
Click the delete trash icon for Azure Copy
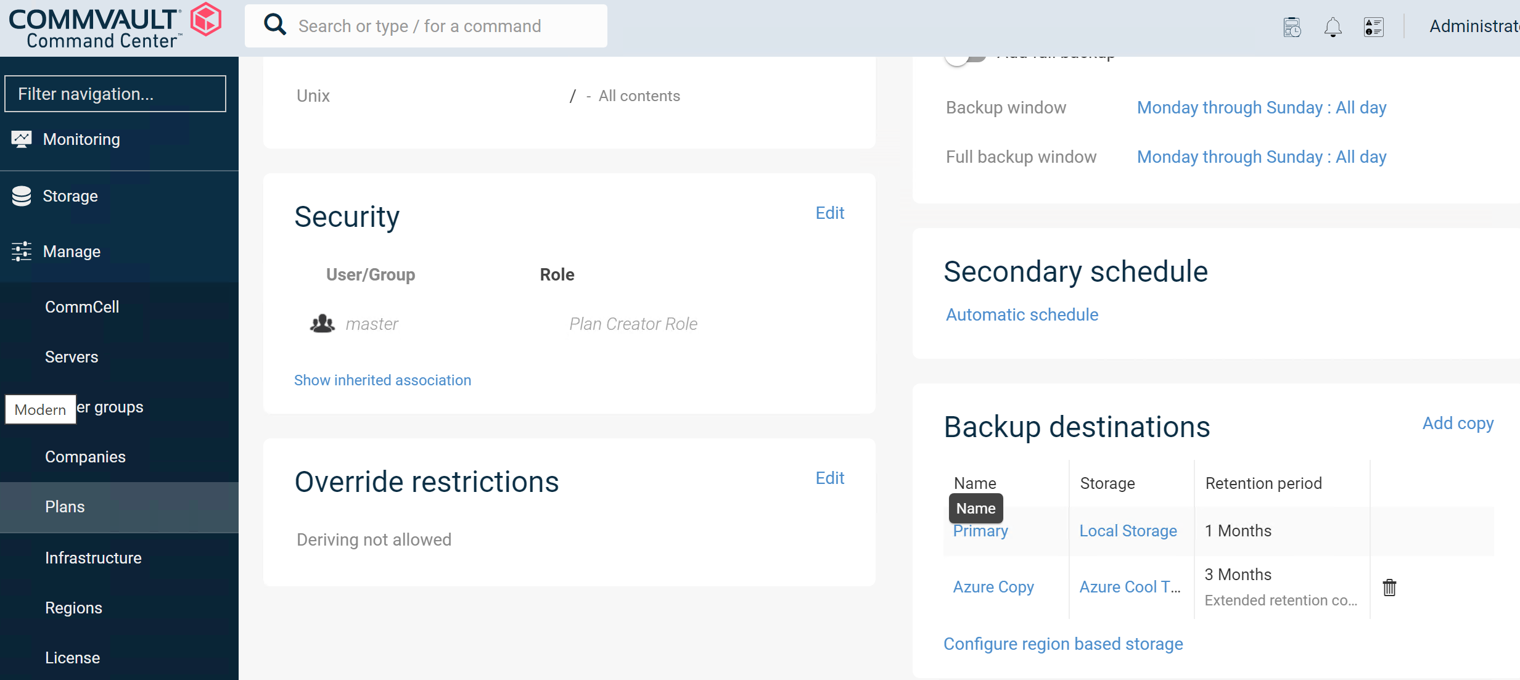[x=1388, y=587]
